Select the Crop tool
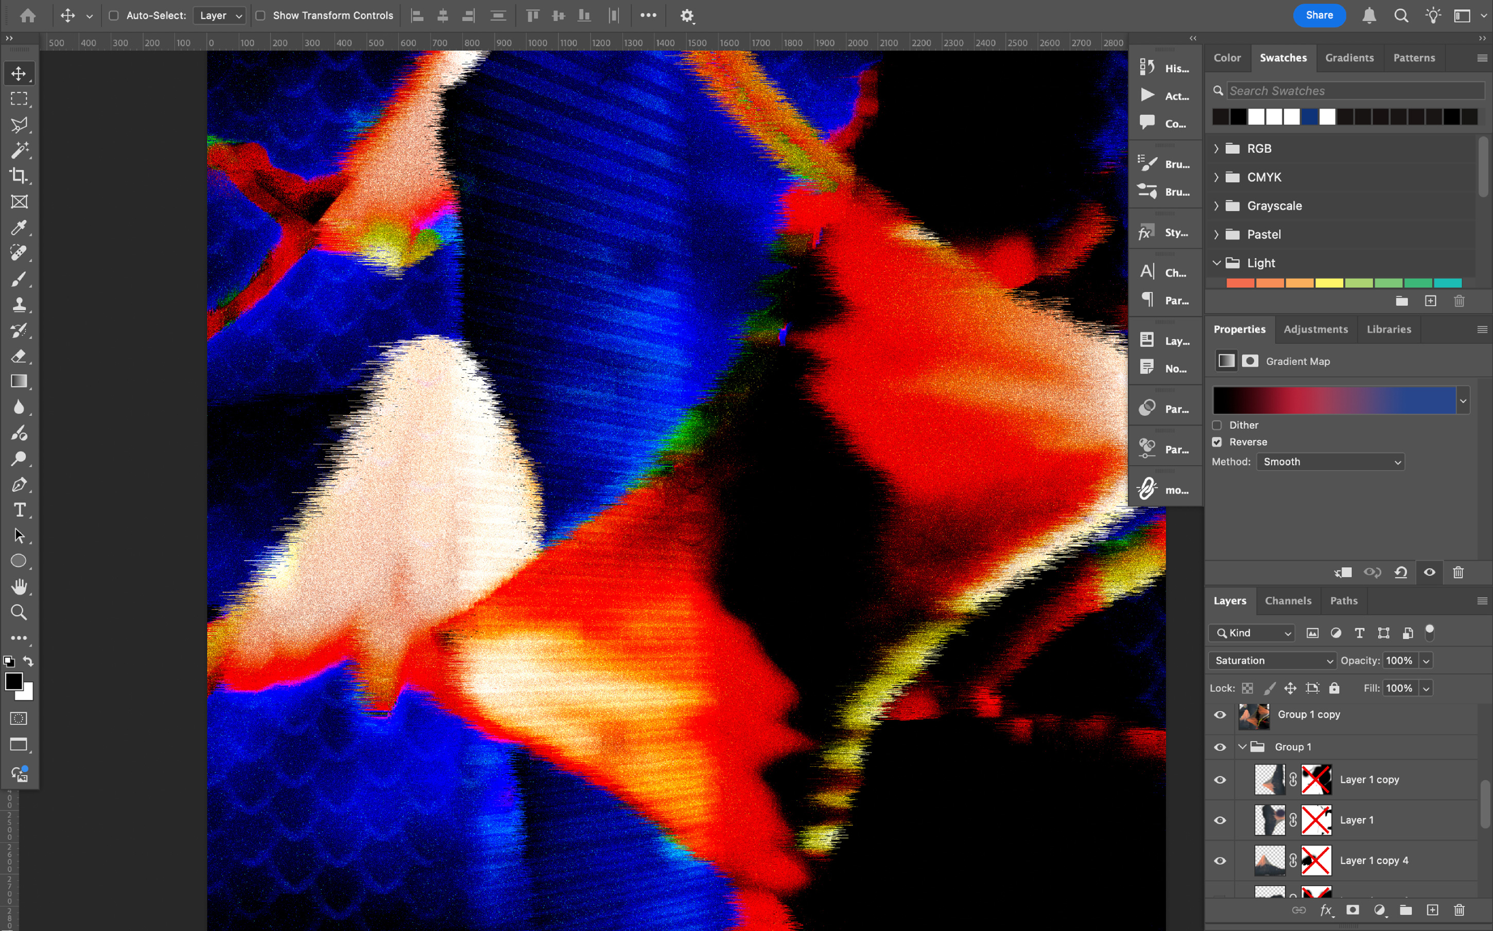The image size is (1493, 931). 19,175
